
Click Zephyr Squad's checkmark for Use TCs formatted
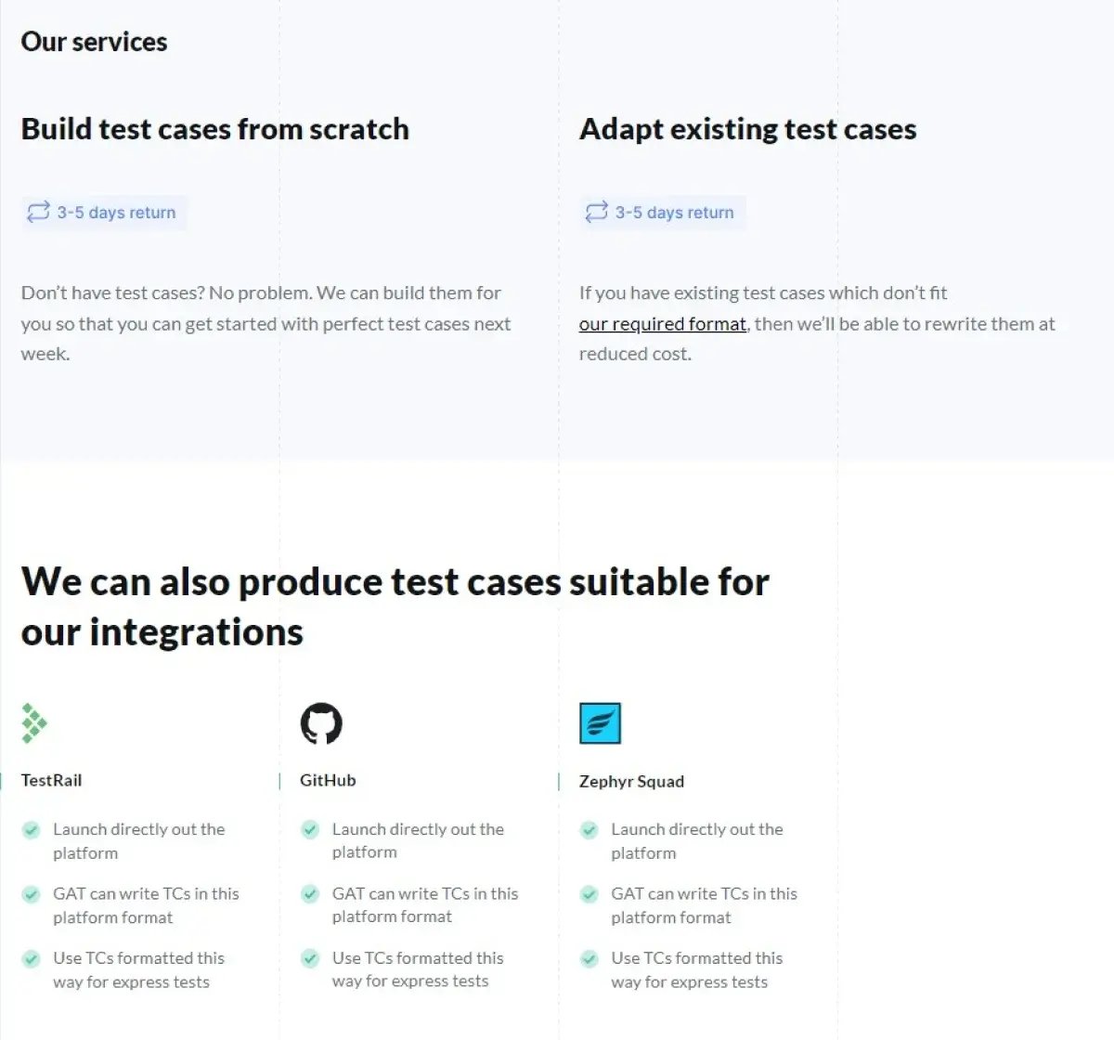(x=589, y=958)
